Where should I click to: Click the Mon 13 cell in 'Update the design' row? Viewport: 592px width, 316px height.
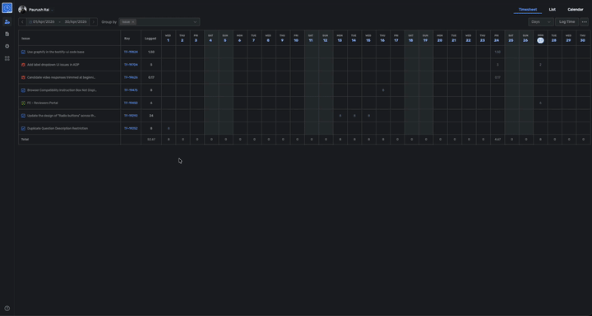point(340,116)
